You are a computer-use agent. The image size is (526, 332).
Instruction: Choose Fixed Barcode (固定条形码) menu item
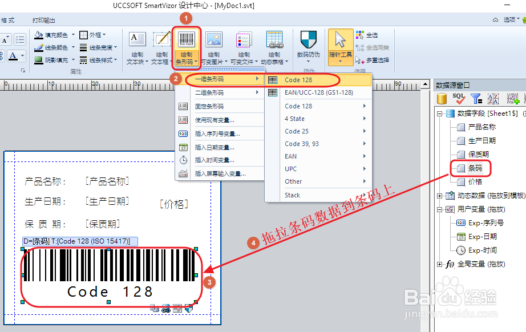point(220,106)
